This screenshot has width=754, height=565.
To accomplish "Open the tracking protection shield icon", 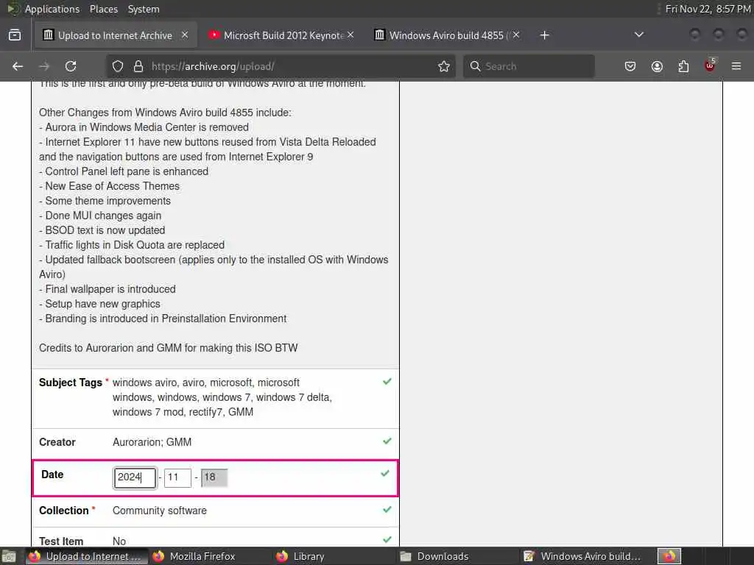I will pos(118,66).
